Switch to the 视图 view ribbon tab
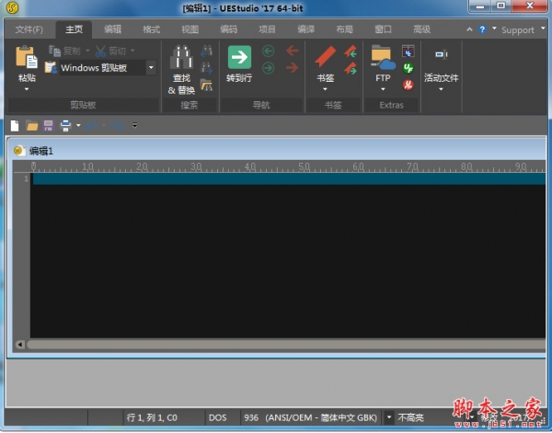 (190, 29)
